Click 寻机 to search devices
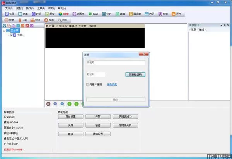Image resolution: width=232 pixels, height=159 pixels. (x=62, y=20)
